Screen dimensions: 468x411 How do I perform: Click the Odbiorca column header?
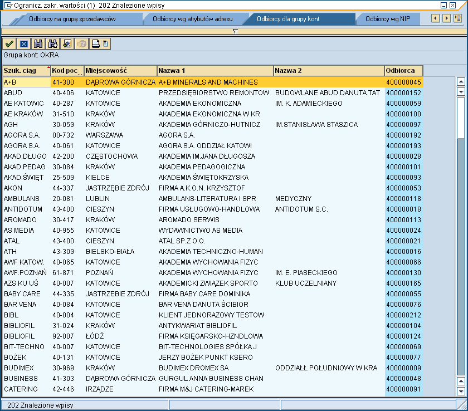[x=404, y=71]
